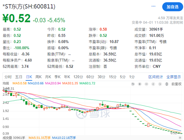Click the MA5:0.58 moving average label
The image size is (184, 140).
tap(20, 83)
